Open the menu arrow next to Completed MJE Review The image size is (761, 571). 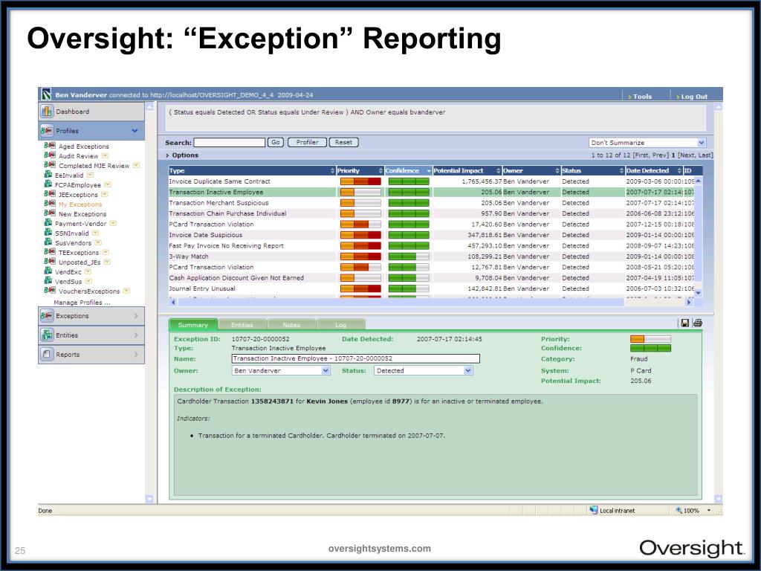coord(137,166)
